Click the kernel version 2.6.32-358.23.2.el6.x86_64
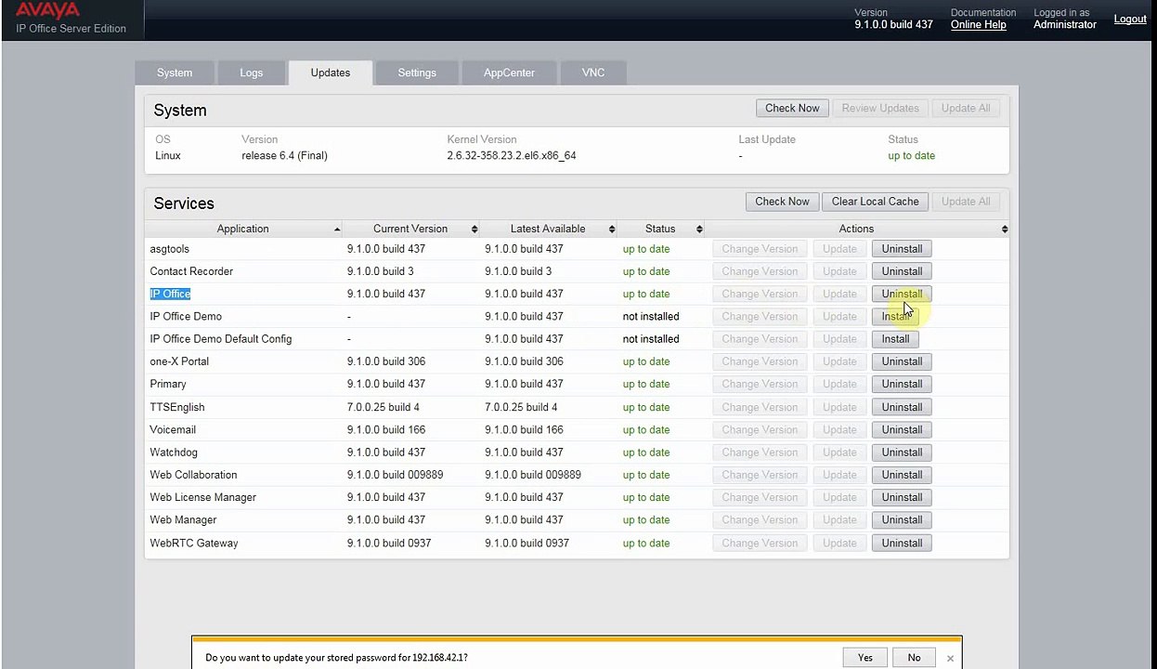This screenshot has height=669, width=1157. coord(512,155)
